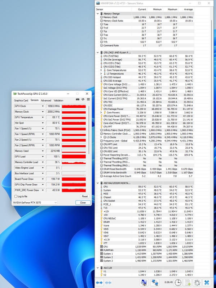Collapse the Memory Timings group

click(x=98, y=14)
